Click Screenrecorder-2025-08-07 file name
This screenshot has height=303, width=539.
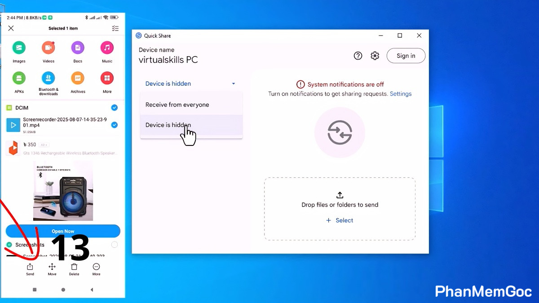coord(65,122)
